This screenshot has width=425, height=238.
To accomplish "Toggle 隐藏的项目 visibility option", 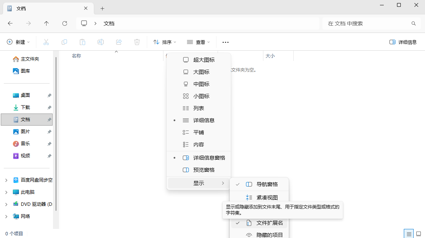I will tap(259, 234).
